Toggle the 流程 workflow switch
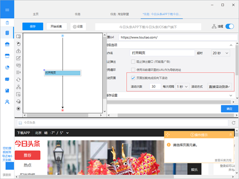Viewport: 239px width, 179px height. tap(229, 26)
